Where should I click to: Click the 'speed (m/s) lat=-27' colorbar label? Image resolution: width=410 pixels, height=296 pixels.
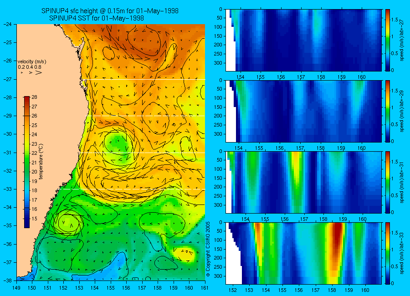[x=402, y=40]
